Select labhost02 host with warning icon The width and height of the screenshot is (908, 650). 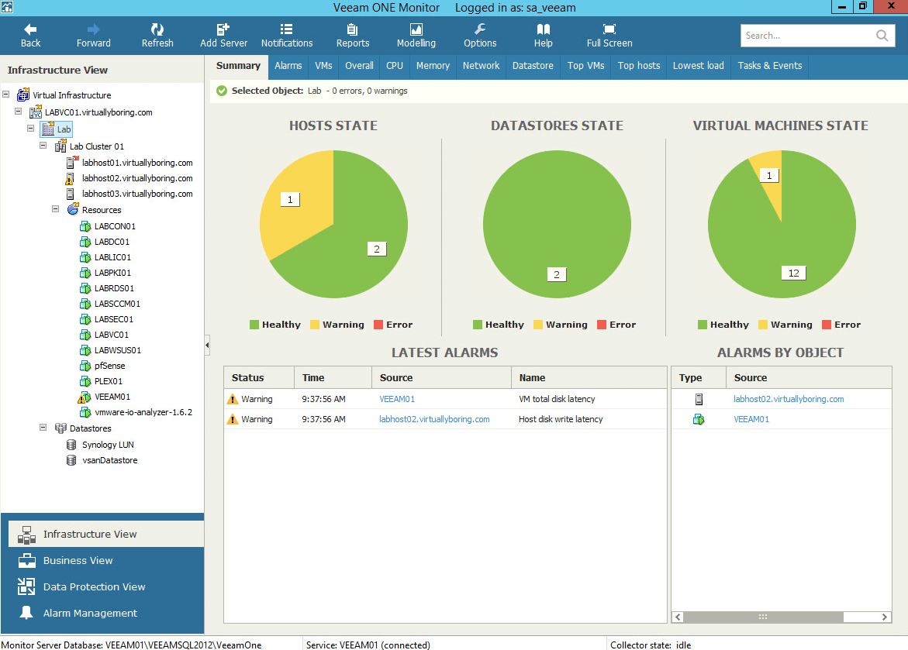coord(70,178)
